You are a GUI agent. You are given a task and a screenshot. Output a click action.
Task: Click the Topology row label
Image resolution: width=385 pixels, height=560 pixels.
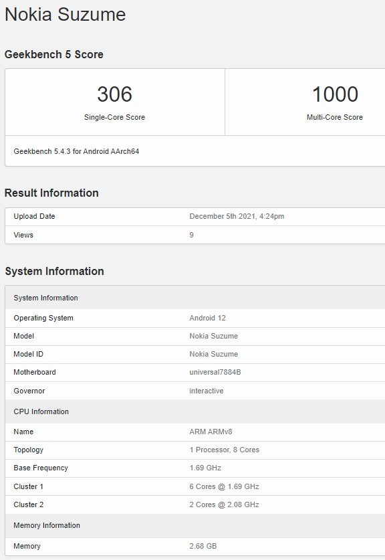29,450
